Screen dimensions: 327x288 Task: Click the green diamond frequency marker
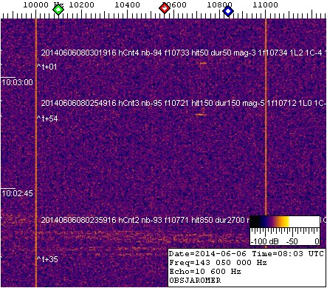(x=58, y=10)
